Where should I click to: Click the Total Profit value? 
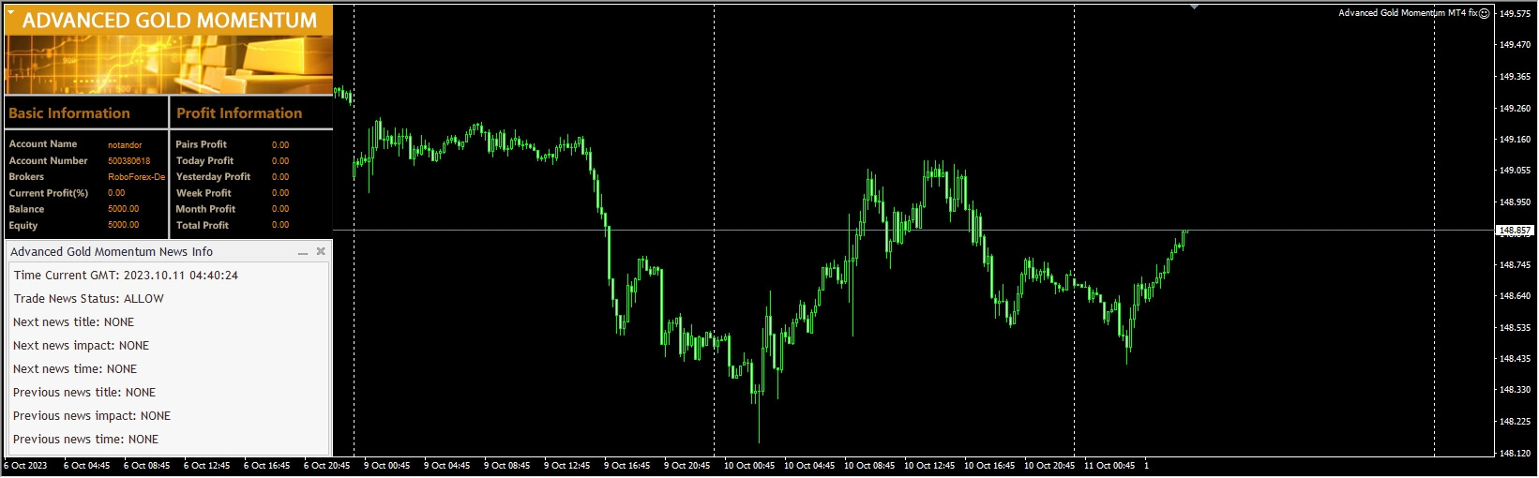click(280, 225)
